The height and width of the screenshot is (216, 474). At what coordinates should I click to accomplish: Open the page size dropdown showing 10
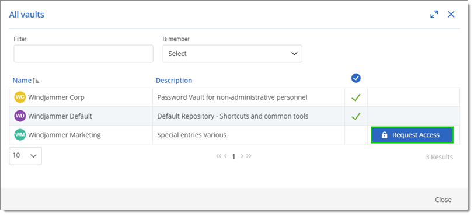[26, 156]
